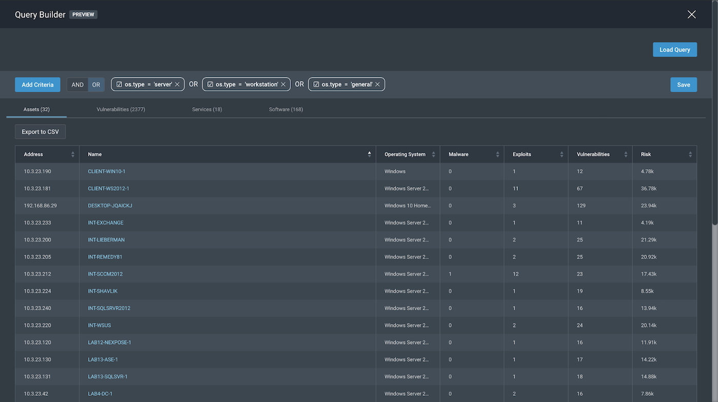Sort by Risk column arrows
Viewport: 718px width, 402px height.
pos(690,154)
